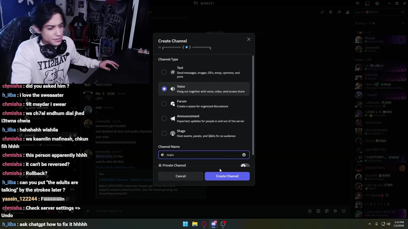Viewport: 408px width, 229px height.
Task: Click the Discord taskbar icon
Action: pyautogui.click(x=214, y=224)
